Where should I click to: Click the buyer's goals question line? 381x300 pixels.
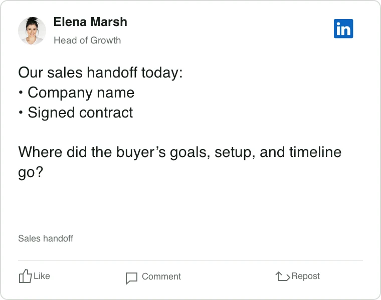tap(180, 152)
